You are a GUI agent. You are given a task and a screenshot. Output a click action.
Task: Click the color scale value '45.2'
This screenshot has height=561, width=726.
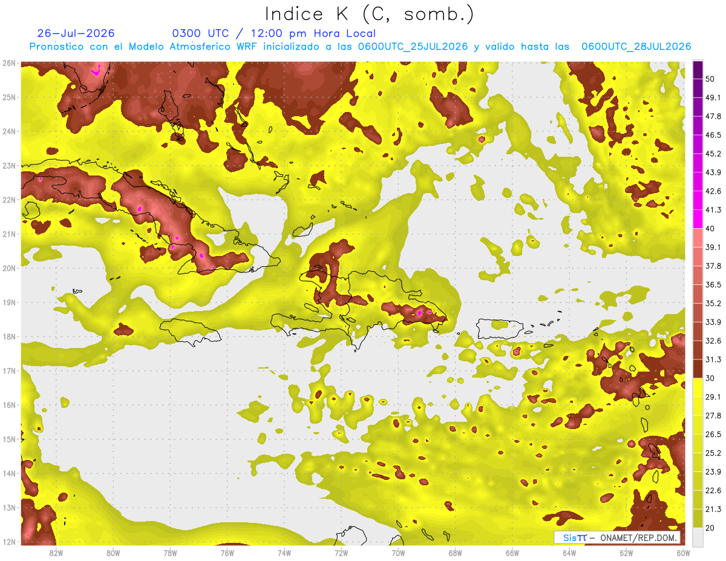713,154
